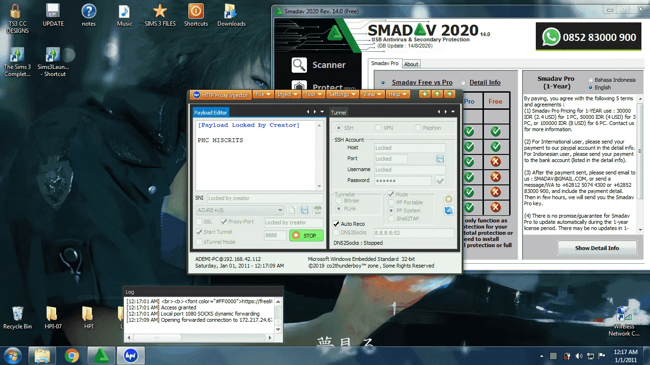Select Bahasa Indonesia language in Smadav
Viewport: 650px width, 365px height.
tap(591, 80)
